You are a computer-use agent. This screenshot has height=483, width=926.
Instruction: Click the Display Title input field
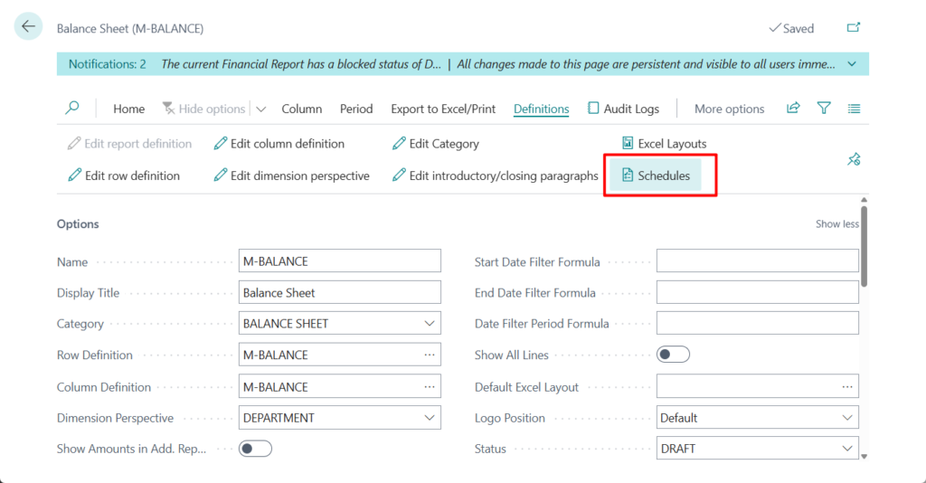[339, 293]
